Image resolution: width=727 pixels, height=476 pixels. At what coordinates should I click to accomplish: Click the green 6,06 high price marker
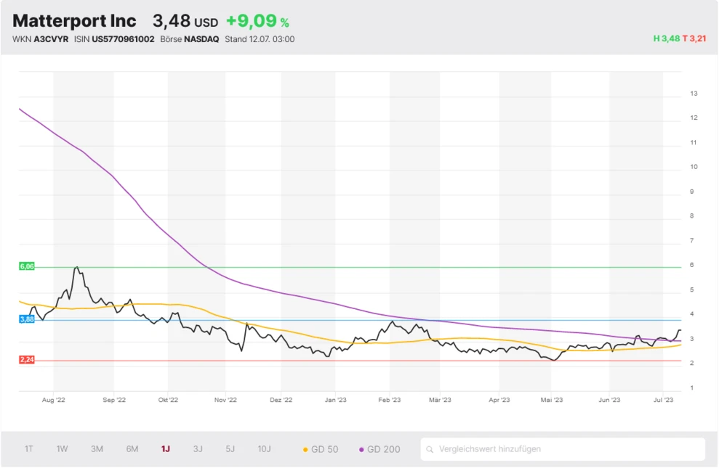(x=27, y=267)
